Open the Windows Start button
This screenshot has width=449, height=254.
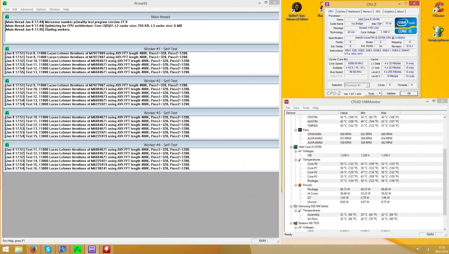coord(6,249)
